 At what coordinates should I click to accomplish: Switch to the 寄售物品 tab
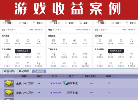[9, 71]
